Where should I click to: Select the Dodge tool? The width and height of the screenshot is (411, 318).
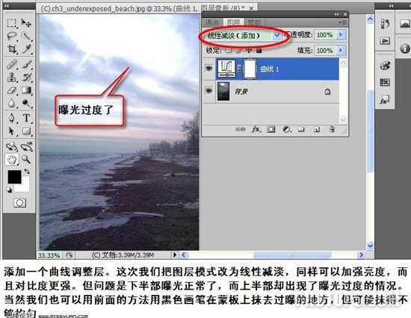click(x=26, y=103)
